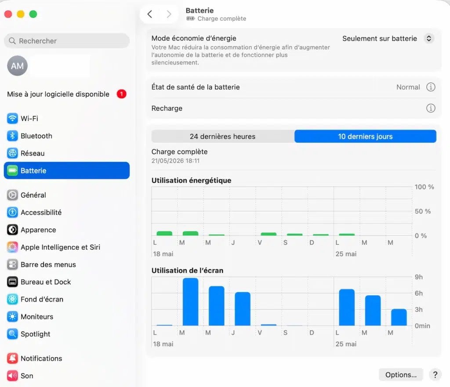
Task: Select the Réseau globe icon
Action: (x=12, y=153)
